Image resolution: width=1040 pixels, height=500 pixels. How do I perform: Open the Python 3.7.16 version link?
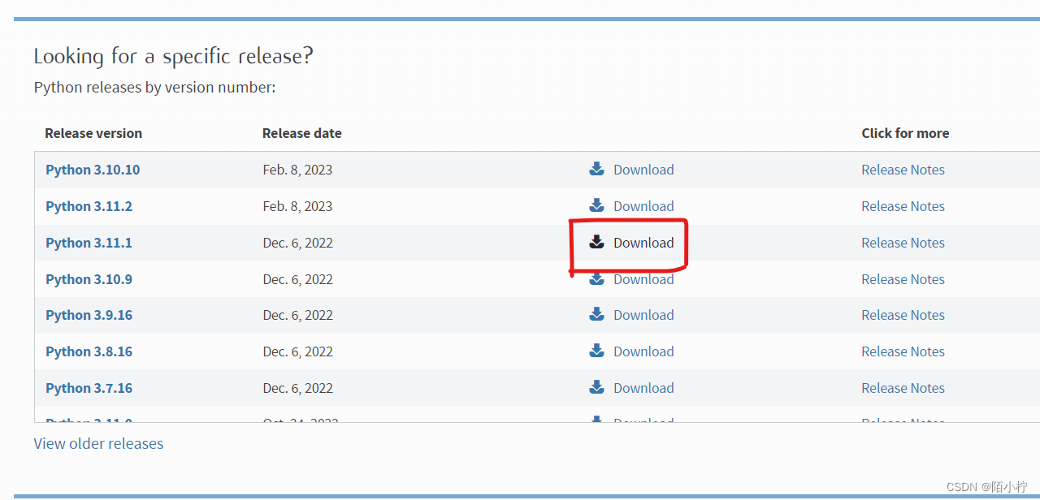89,388
